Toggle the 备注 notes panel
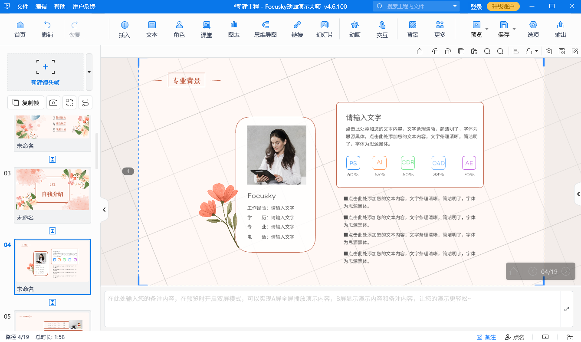The height and width of the screenshot is (342, 581). [x=486, y=337]
